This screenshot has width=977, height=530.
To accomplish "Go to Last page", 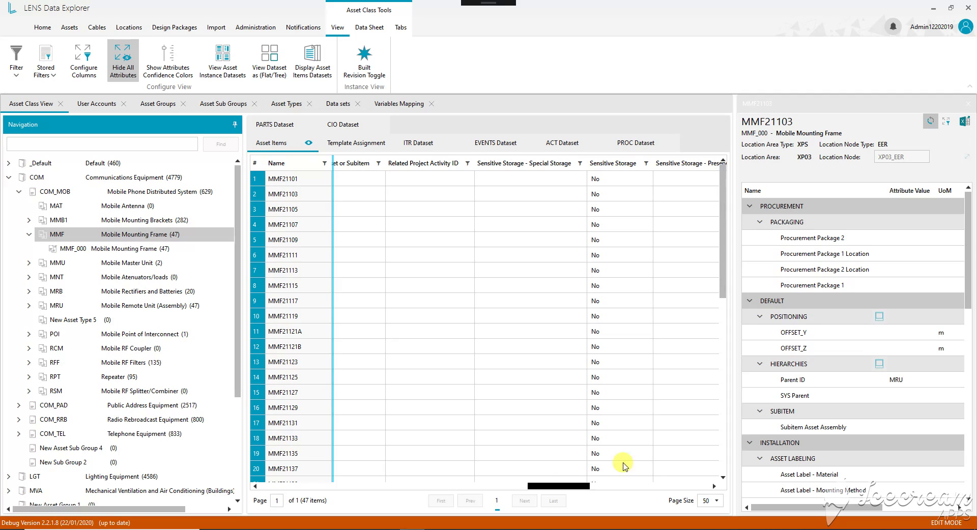I will click(554, 500).
